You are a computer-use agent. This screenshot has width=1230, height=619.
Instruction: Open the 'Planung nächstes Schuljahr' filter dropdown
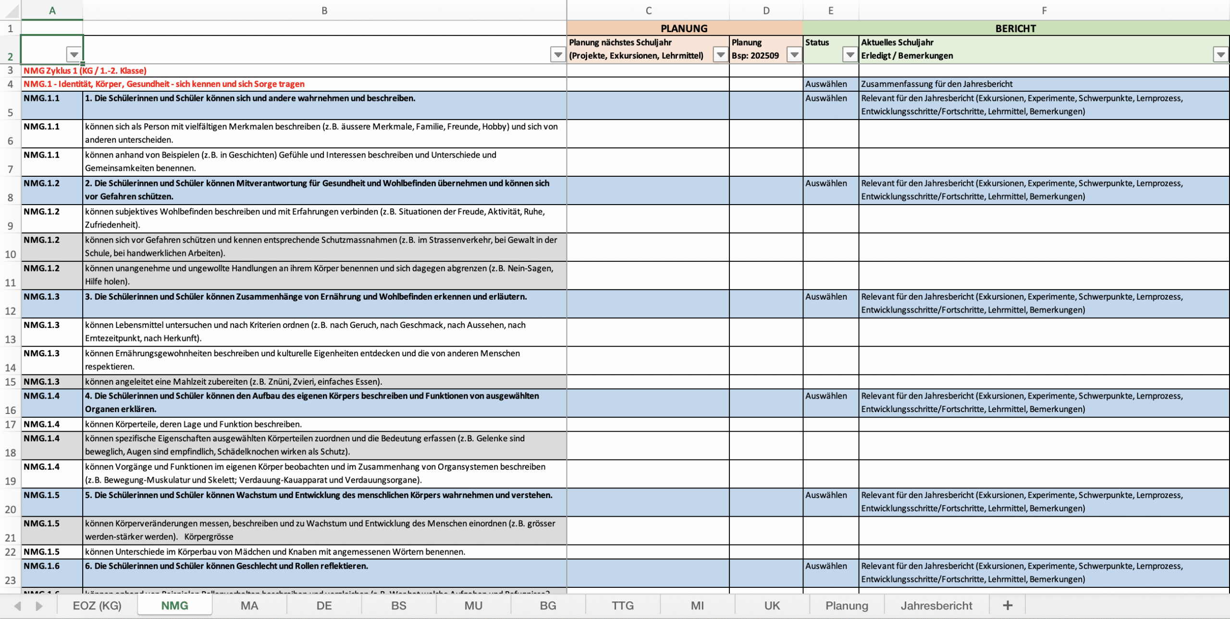pos(720,55)
